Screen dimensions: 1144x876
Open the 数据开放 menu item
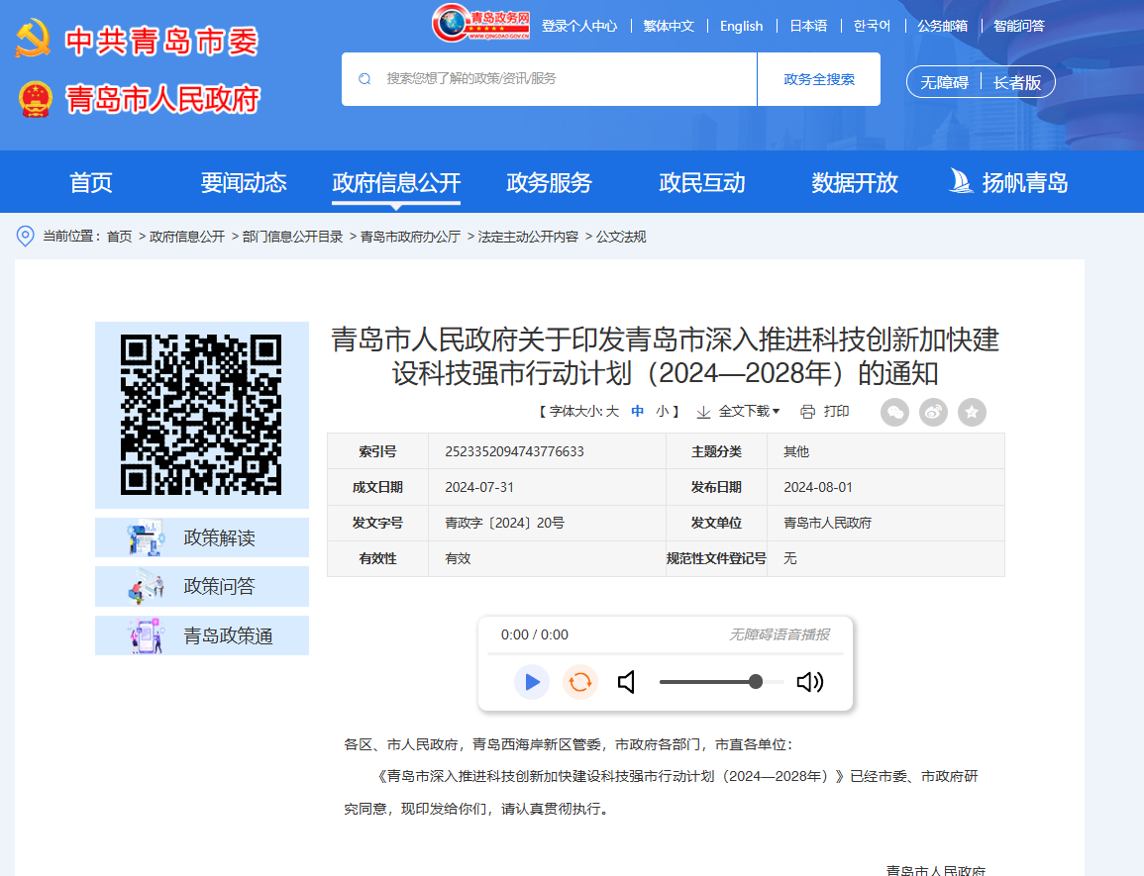coord(855,182)
